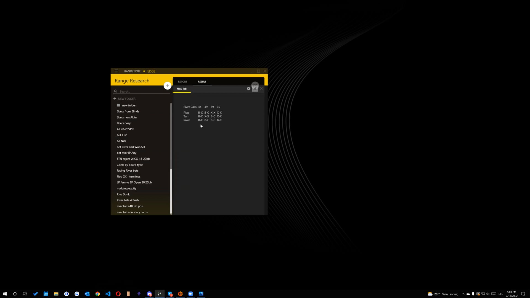Open Windows search circle
This screenshot has height=298, width=530.
click(x=15, y=294)
